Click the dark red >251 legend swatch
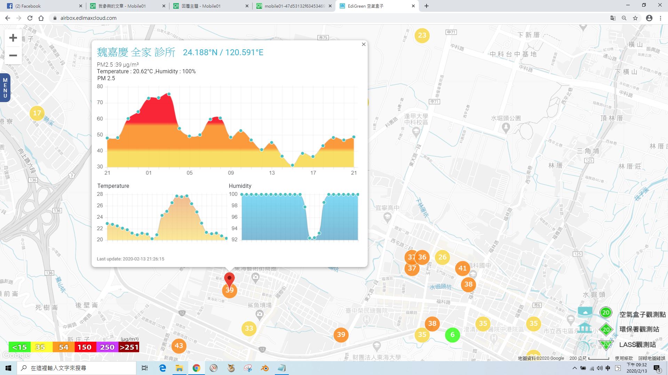Screen dimensions: 668x375 click(129, 347)
